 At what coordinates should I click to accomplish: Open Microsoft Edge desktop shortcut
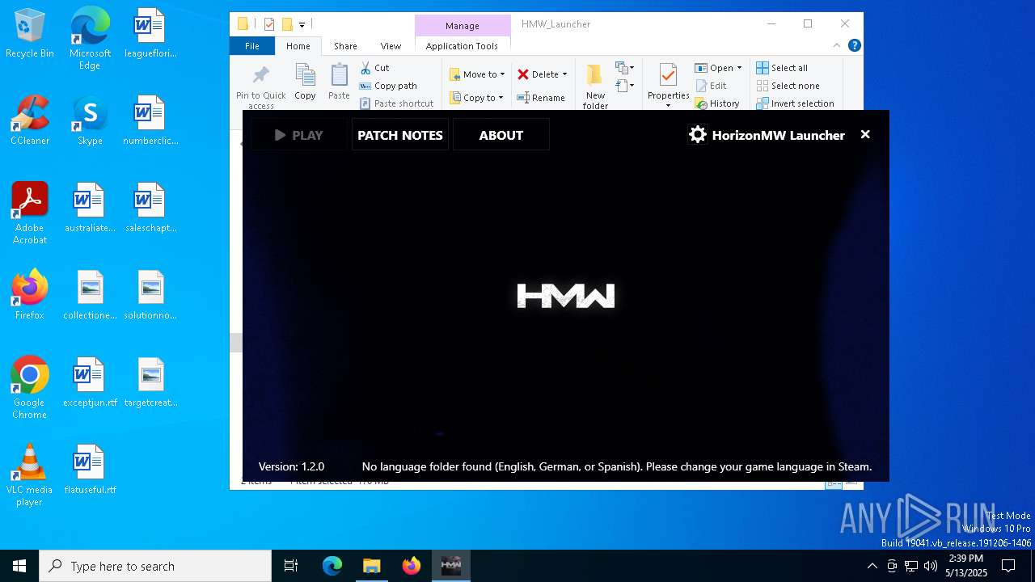pyautogui.click(x=90, y=39)
